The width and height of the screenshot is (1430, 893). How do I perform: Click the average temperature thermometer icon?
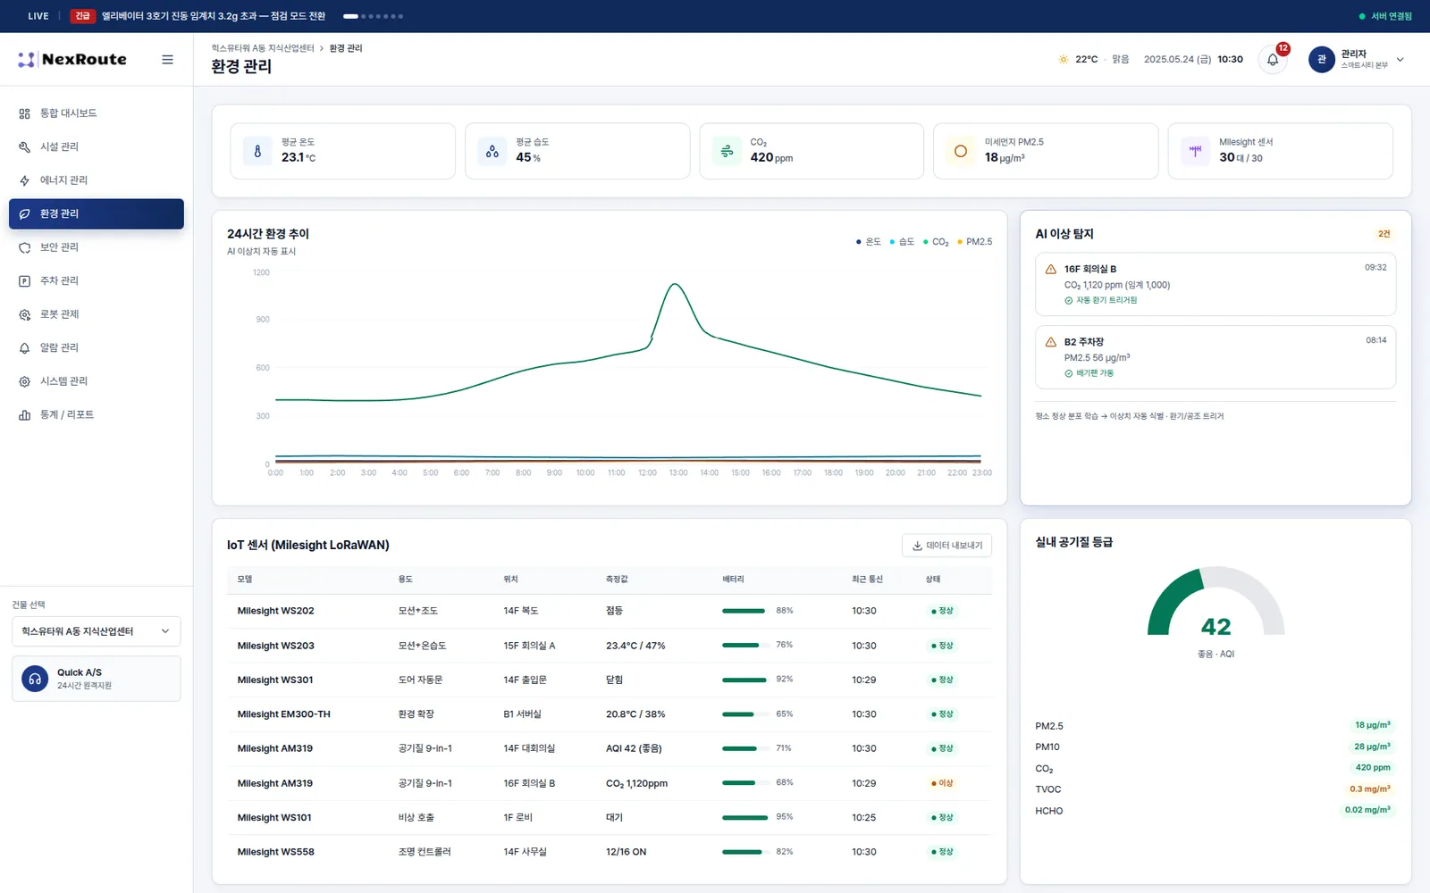pyautogui.click(x=257, y=151)
